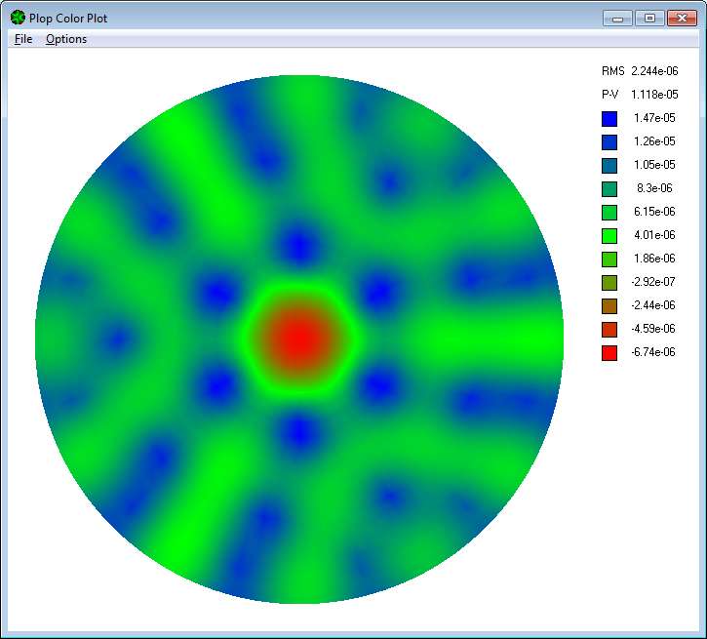Close the Plop Color Plot window
Viewport: 707px width, 639px height.
(x=682, y=19)
